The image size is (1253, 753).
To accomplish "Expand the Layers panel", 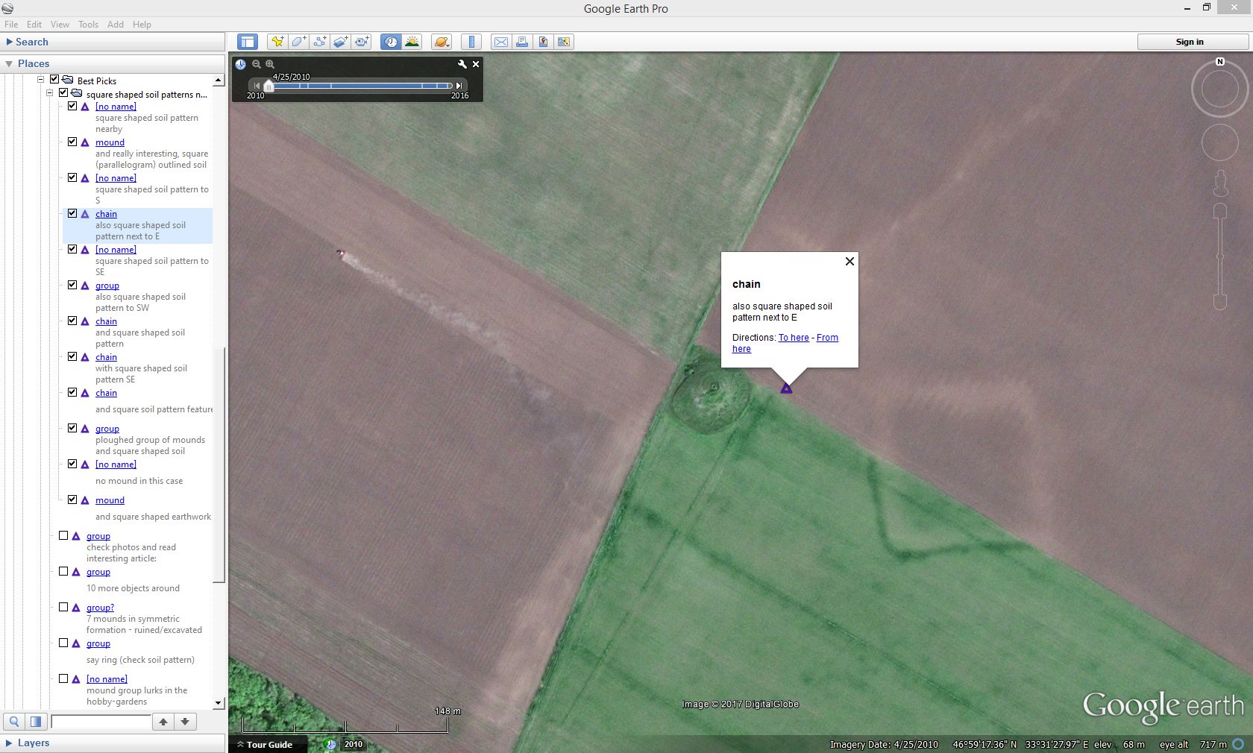I will point(9,743).
